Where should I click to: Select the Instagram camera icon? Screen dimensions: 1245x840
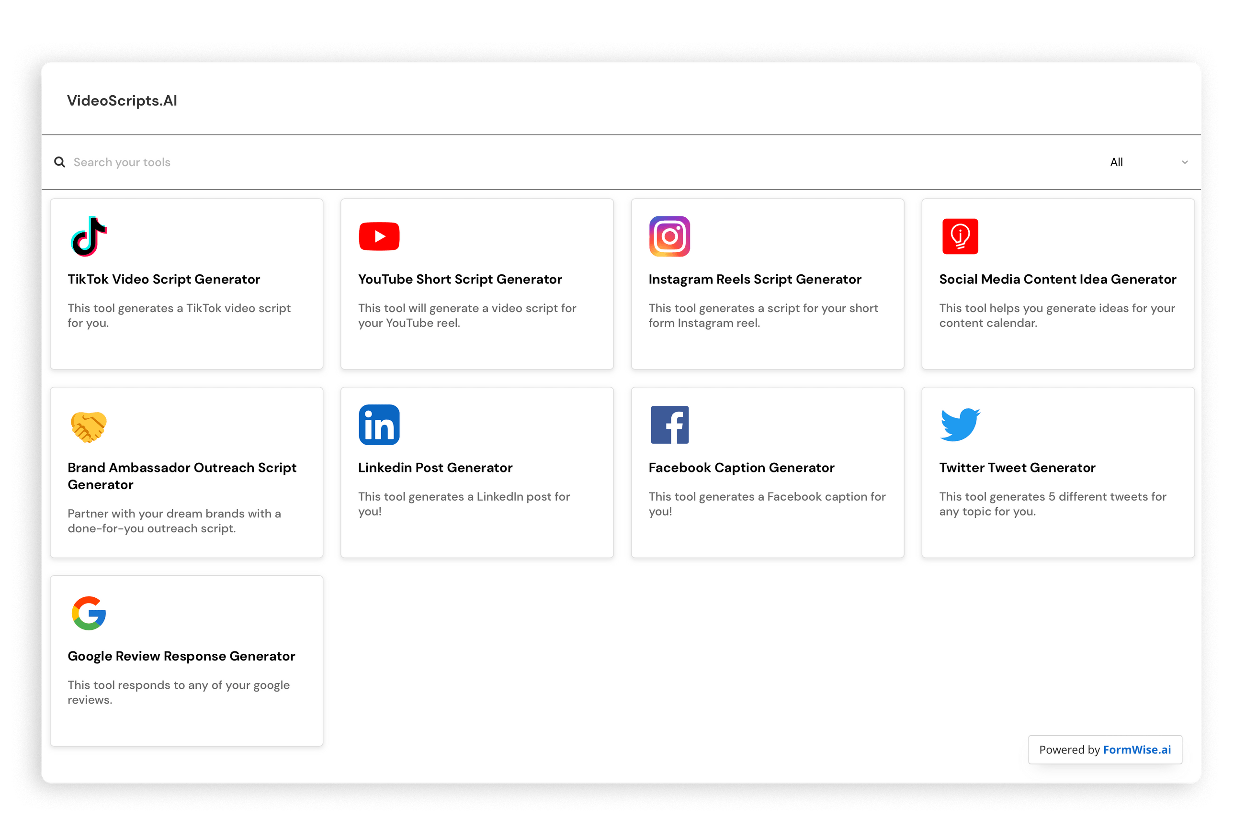click(x=669, y=236)
